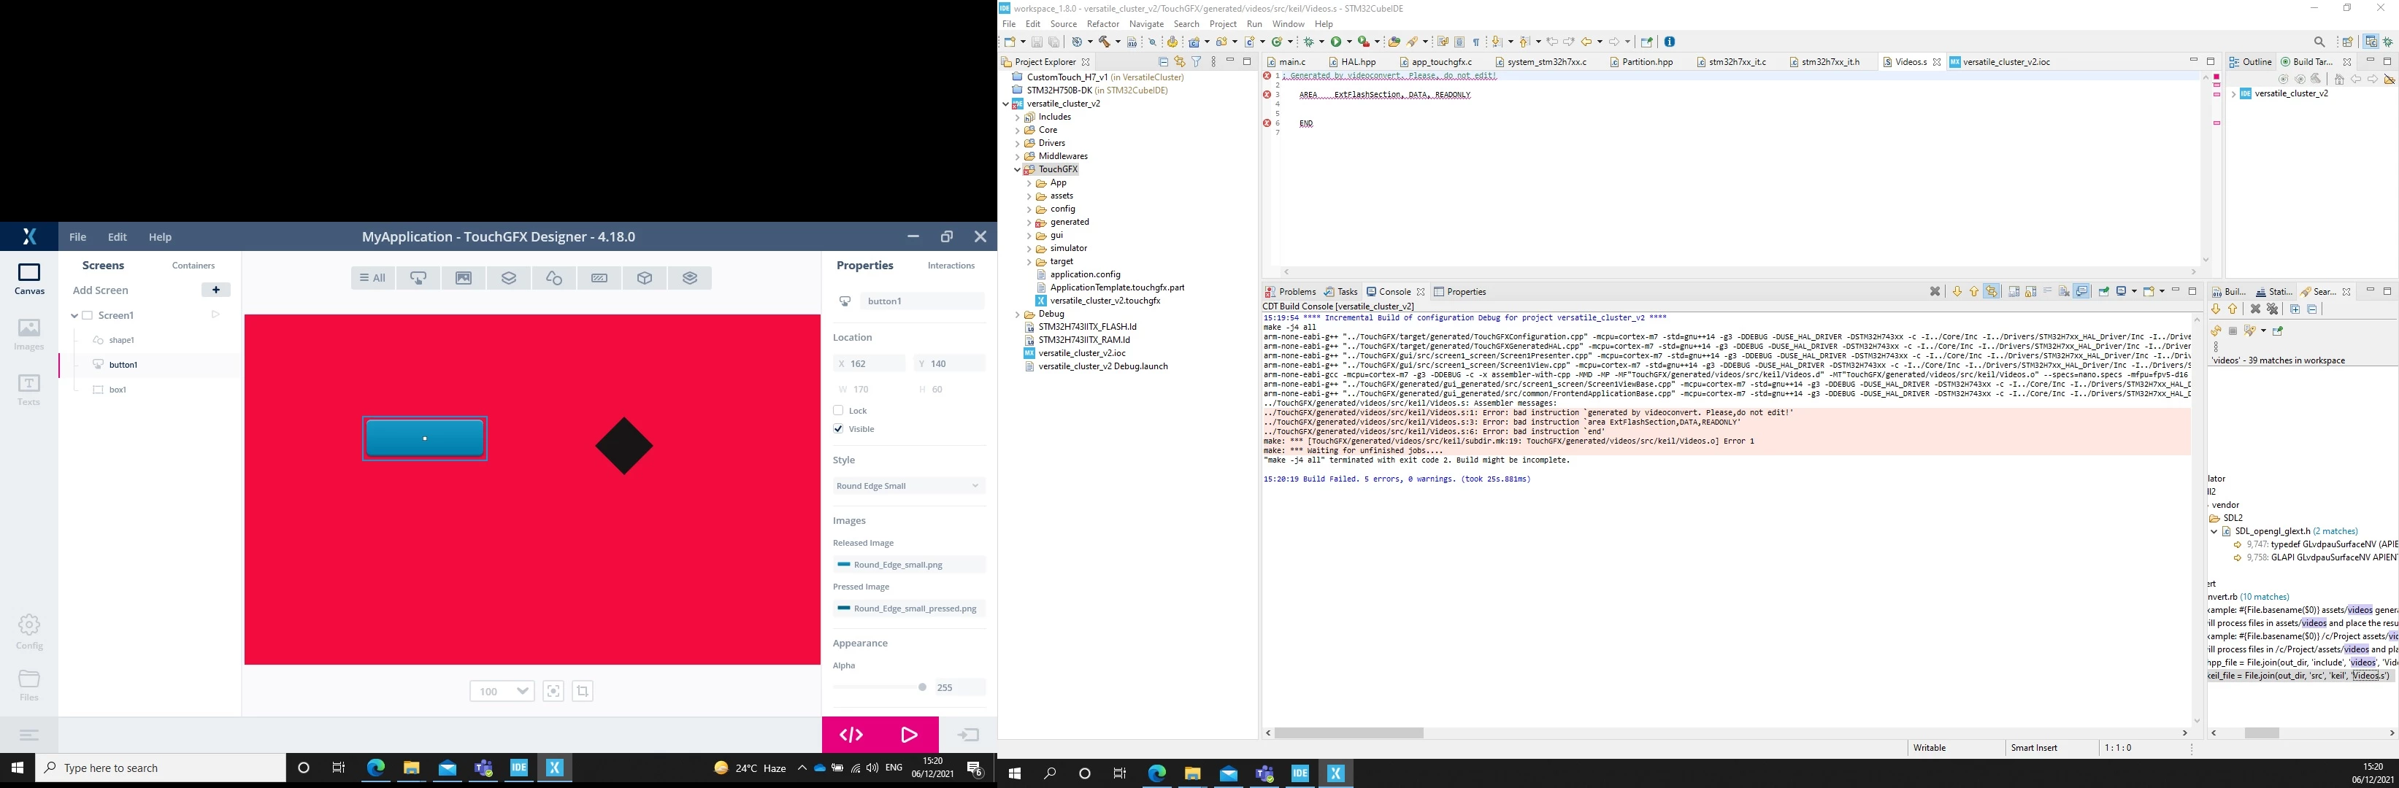Open the Style dropdown showing Round Edge Small
2399x788 pixels.
(x=909, y=486)
